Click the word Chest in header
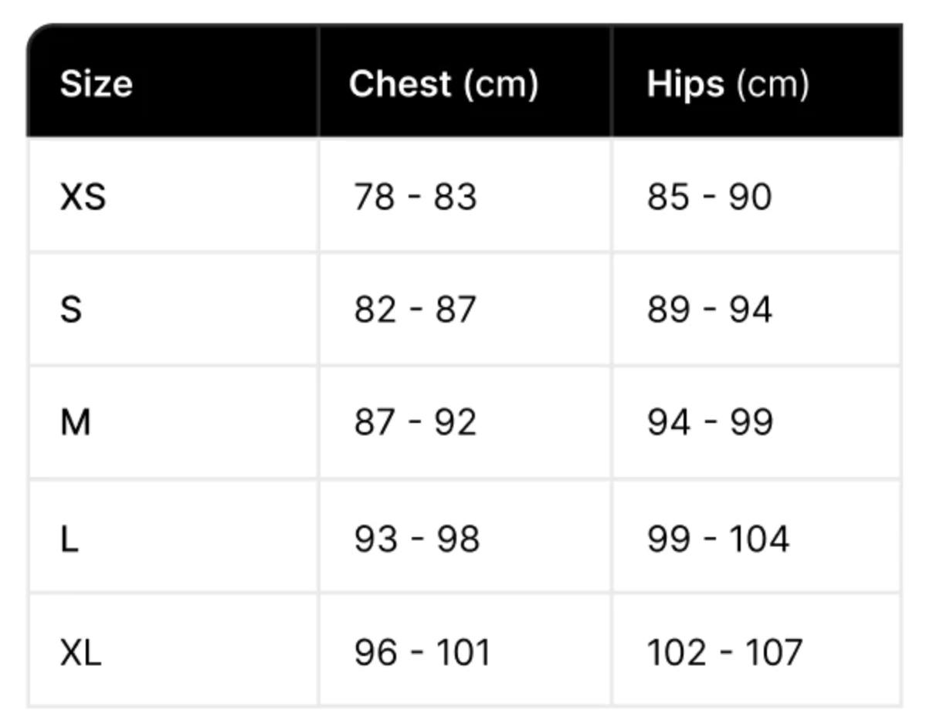The width and height of the screenshot is (933, 727). tap(399, 83)
